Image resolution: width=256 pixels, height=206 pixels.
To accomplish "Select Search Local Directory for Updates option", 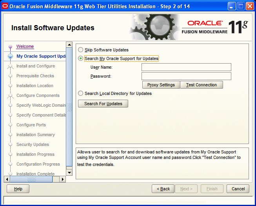I will click(x=80, y=93).
